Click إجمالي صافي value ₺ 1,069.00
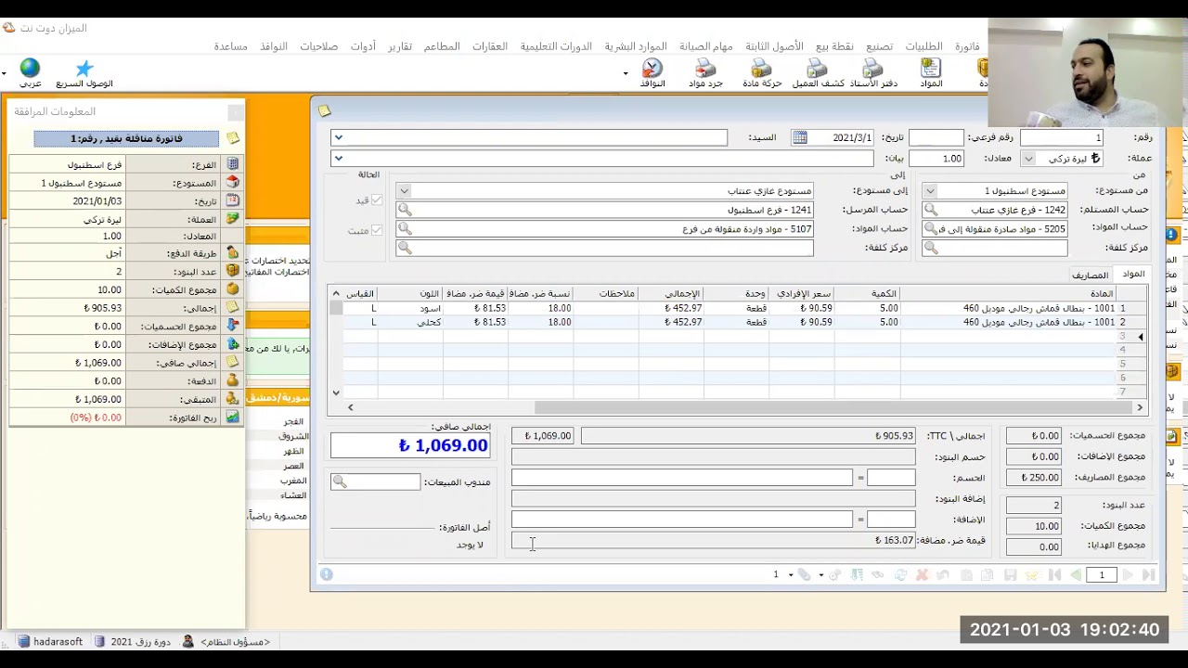The height and width of the screenshot is (668, 1188). 409,445
